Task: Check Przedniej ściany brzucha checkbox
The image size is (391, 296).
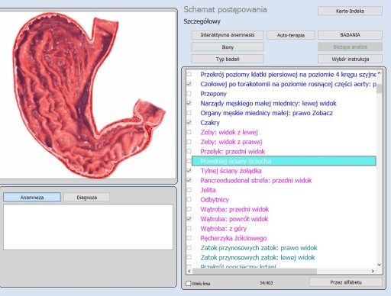Action: [189, 161]
